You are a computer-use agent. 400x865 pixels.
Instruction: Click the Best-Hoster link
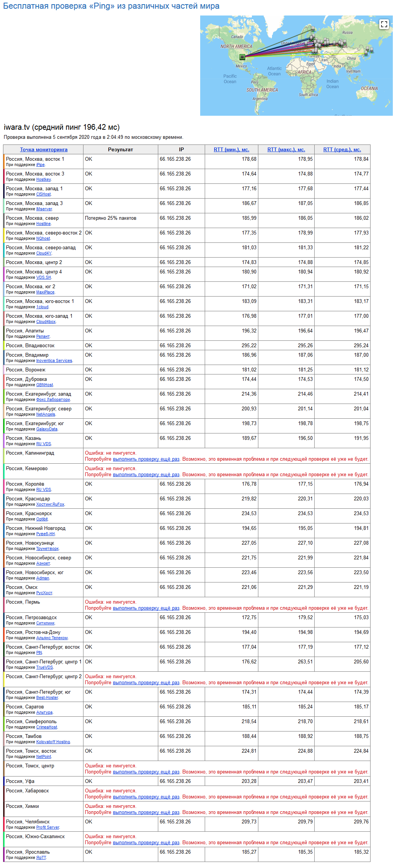(47, 698)
